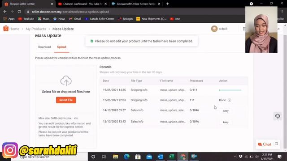Reload the page with the refresh icon
This screenshot has width=287, height=161.
(19, 12)
